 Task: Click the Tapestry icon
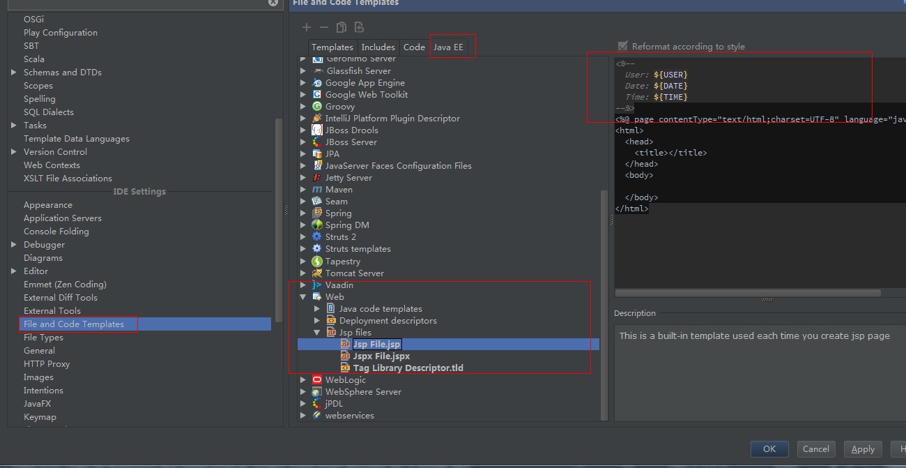tap(317, 261)
